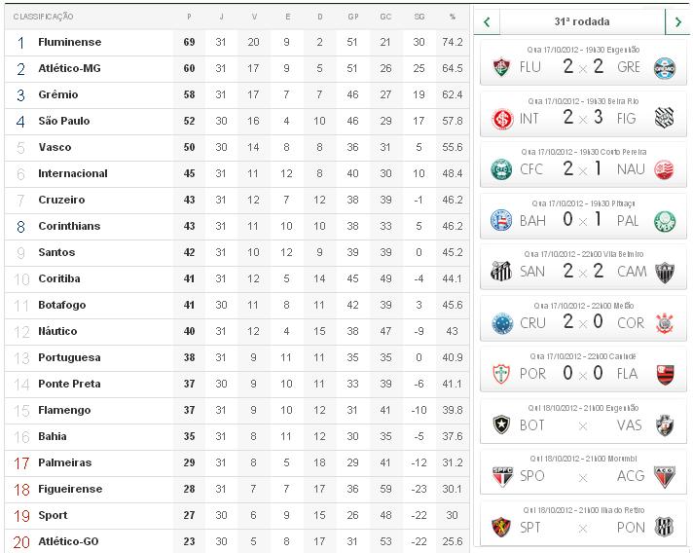Click the Flamengo crest beside FLA
The image size is (693, 553).
pos(664,374)
